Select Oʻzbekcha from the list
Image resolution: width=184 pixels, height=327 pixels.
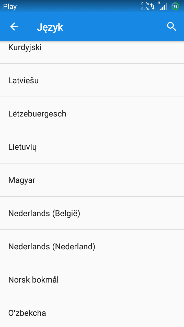tap(92, 312)
